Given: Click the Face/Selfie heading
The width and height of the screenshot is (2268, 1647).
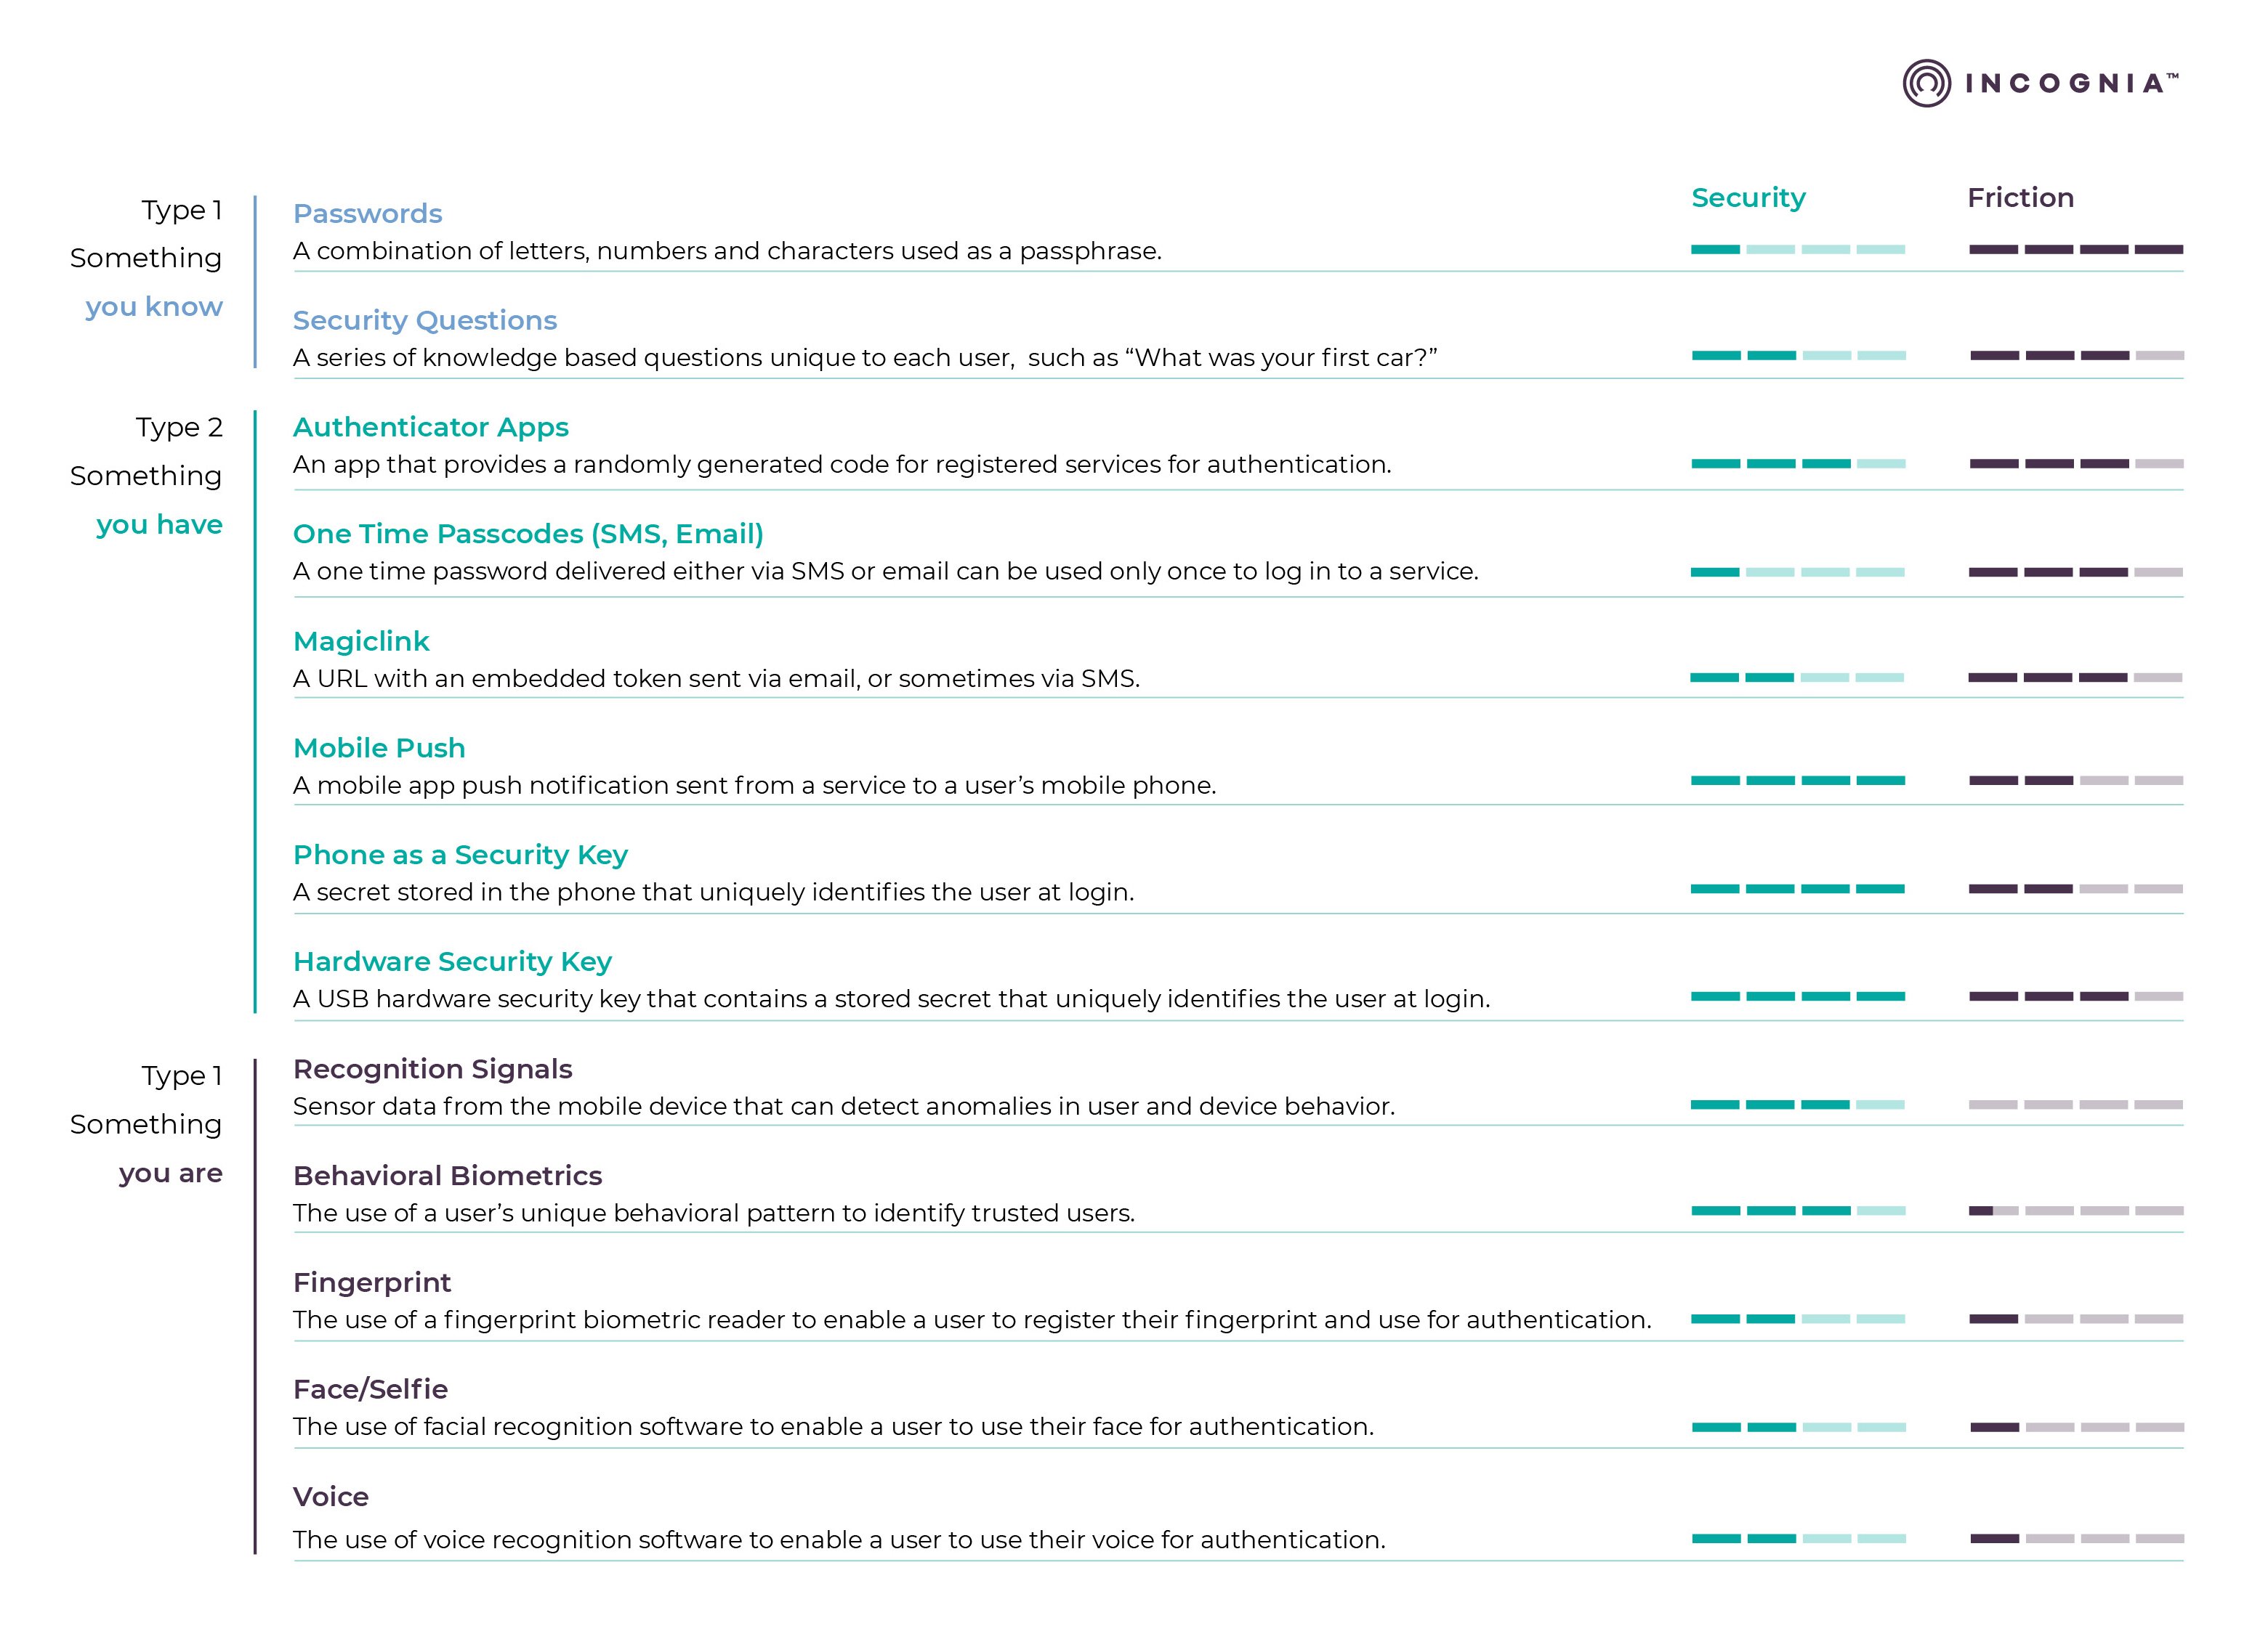Looking at the screenshot, I should 370,1390.
